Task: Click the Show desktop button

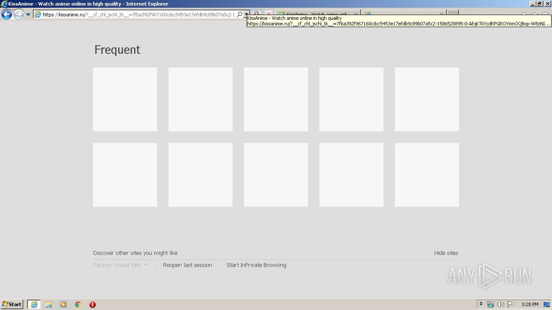Action: [547, 304]
